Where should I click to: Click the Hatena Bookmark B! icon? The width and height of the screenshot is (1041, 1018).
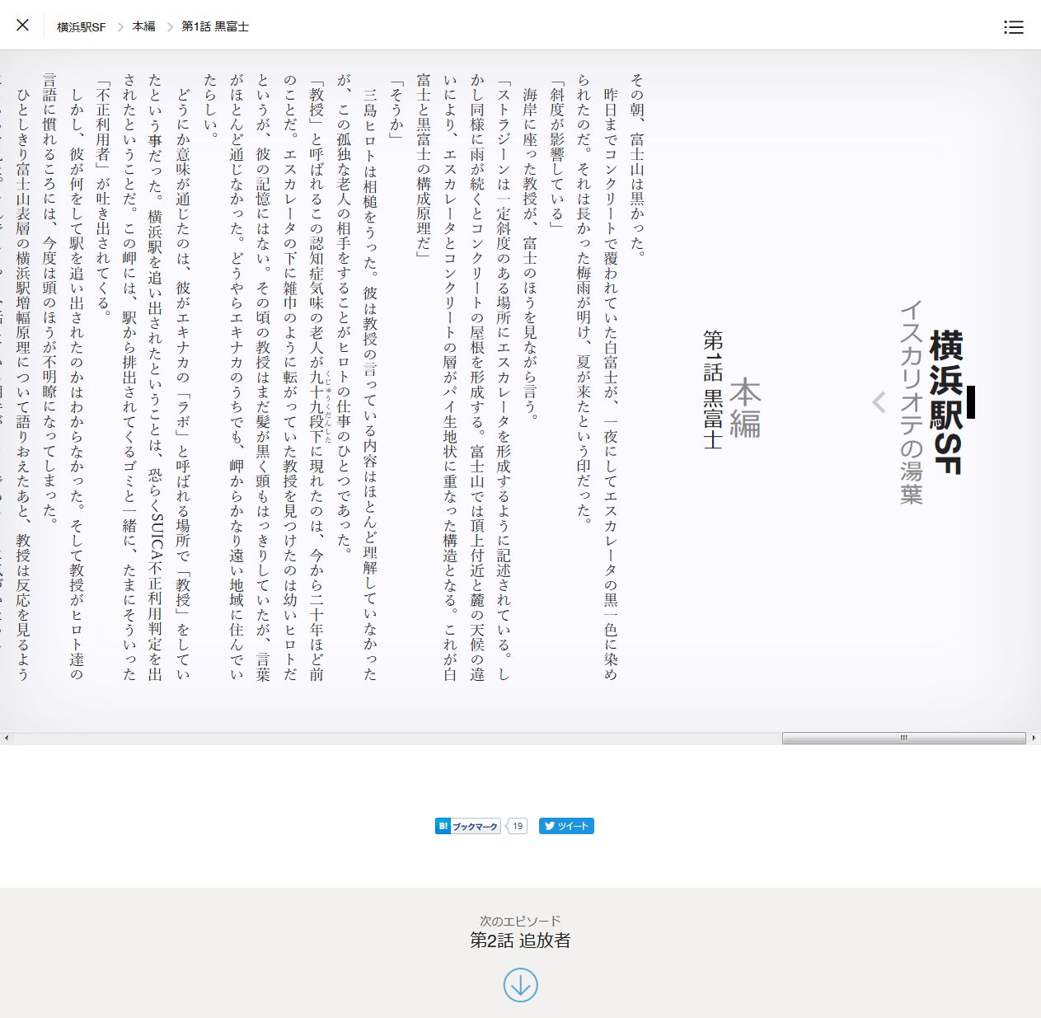coord(443,826)
